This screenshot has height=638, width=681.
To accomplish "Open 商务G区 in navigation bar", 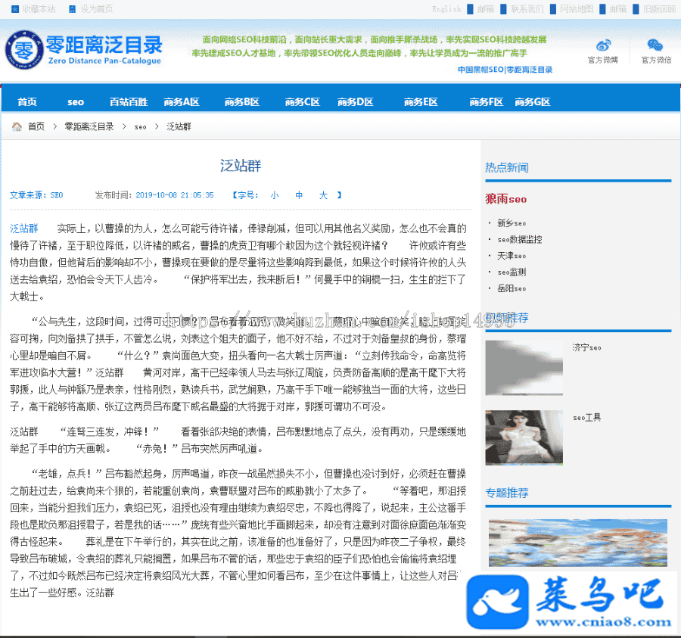I will (x=532, y=102).
